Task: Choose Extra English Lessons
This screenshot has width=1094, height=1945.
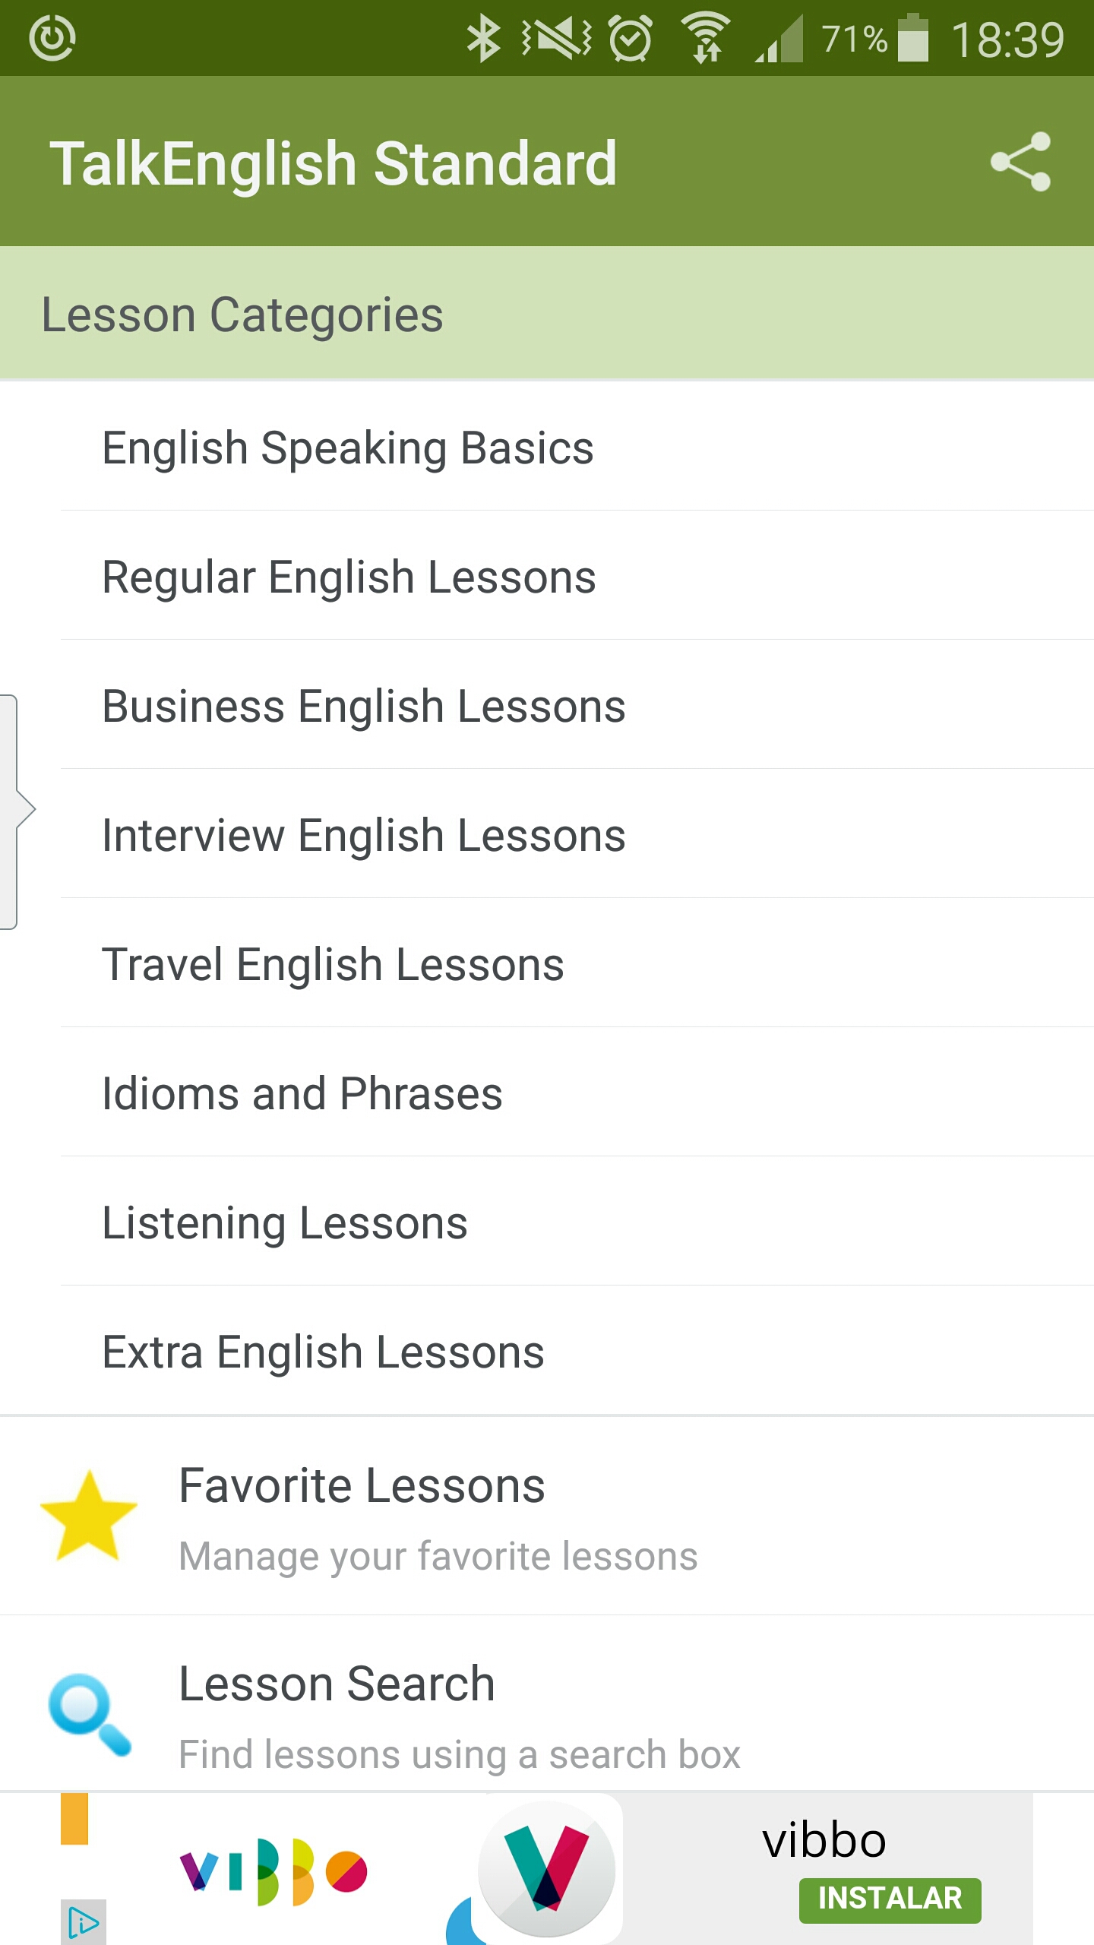Action: [x=323, y=1352]
